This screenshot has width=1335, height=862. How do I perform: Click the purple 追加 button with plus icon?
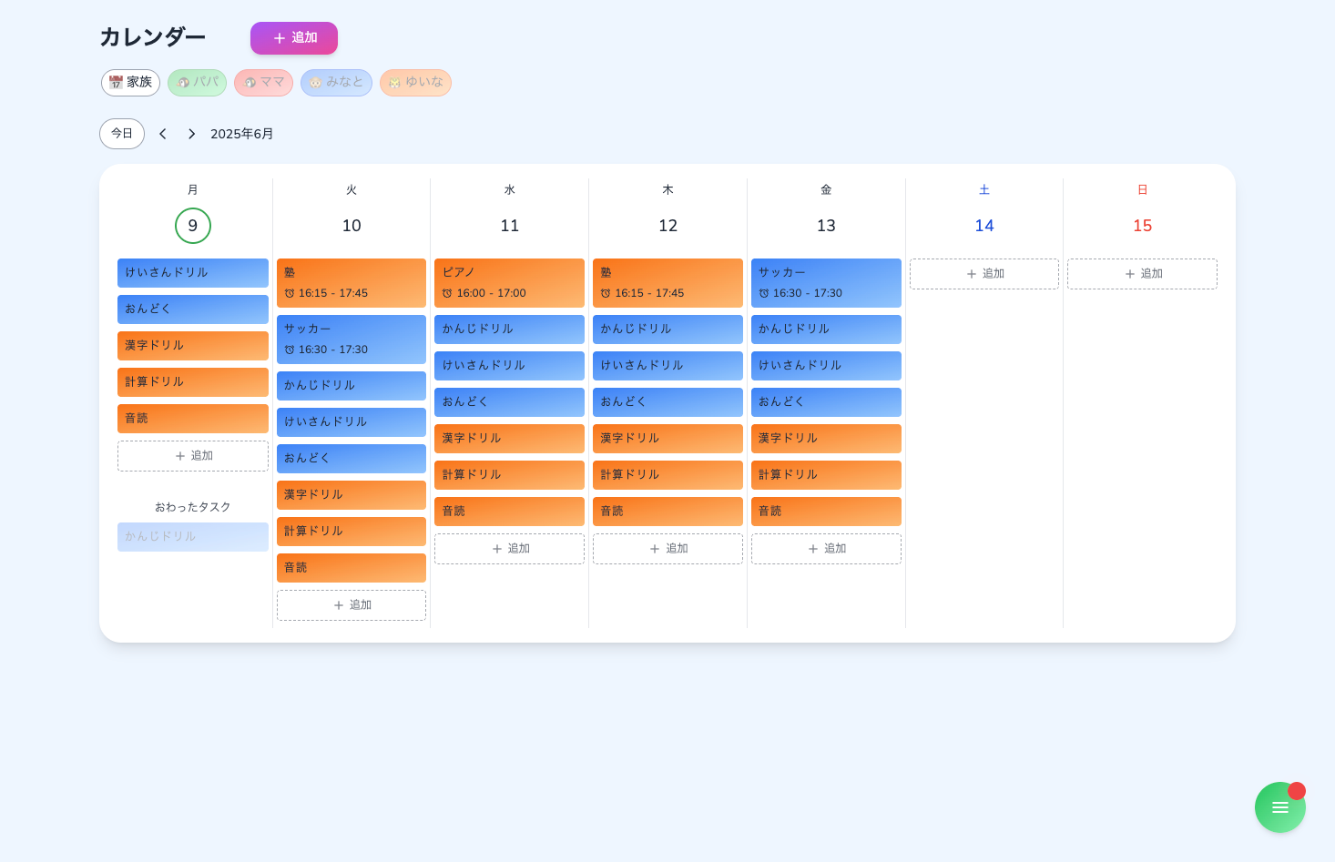point(294,38)
